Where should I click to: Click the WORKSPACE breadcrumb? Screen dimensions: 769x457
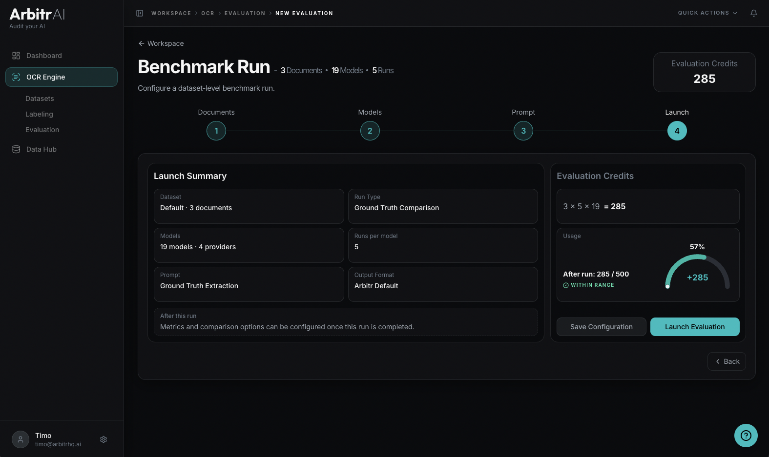(171, 13)
